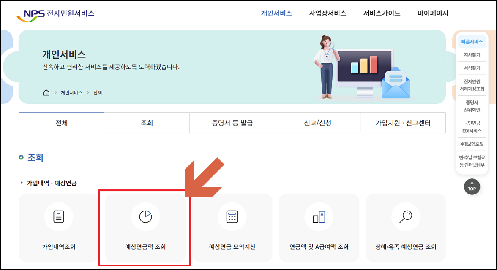
Task: Switch to the 가입지원·신고센터 tab
Action: 403,122
